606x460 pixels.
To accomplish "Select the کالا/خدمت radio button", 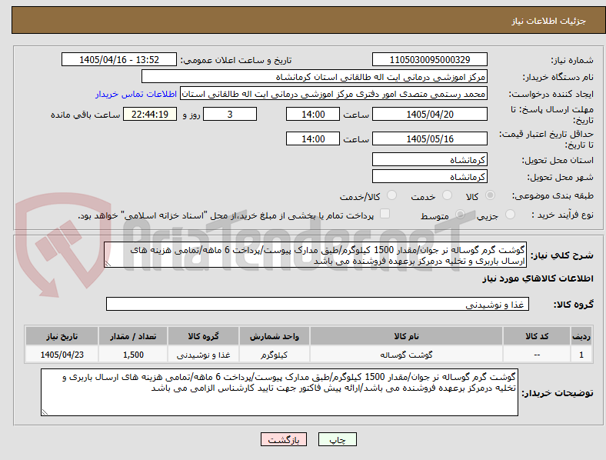I will [x=392, y=195].
